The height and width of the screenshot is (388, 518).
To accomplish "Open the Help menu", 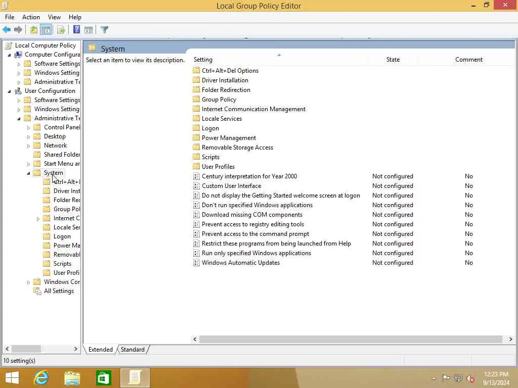I will pyautogui.click(x=75, y=17).
